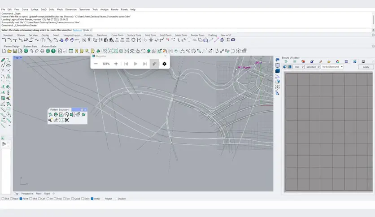Screen dimensions: 375x217
Task: Click the Radius option link in command prompt
Action: click(77, 30)
